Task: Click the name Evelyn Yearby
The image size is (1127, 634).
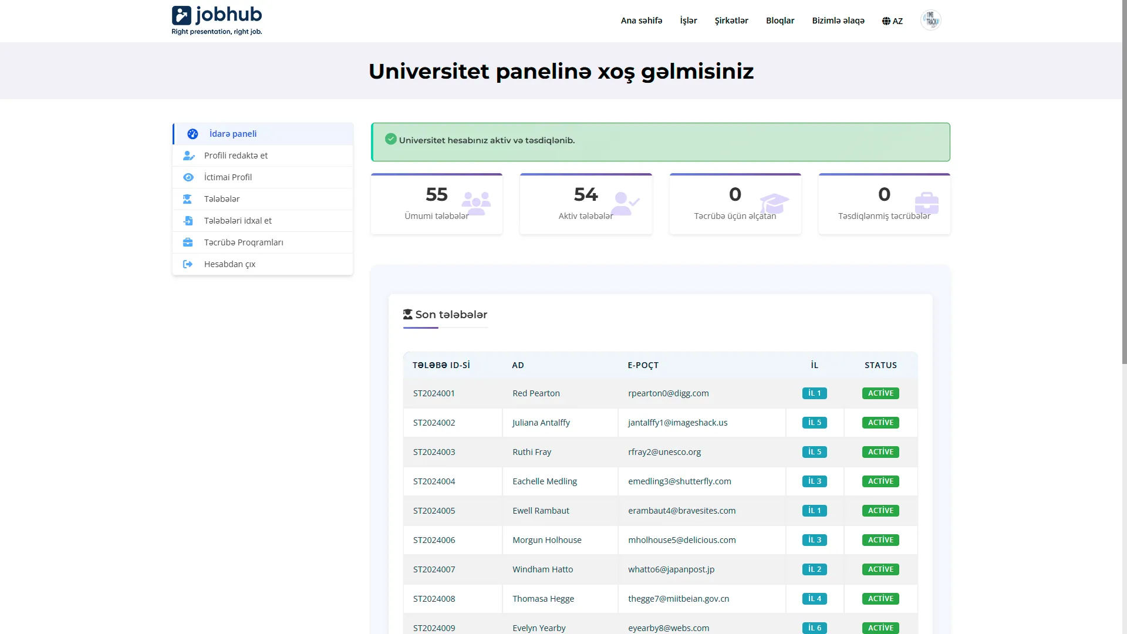Action: (x=539, y=628)
